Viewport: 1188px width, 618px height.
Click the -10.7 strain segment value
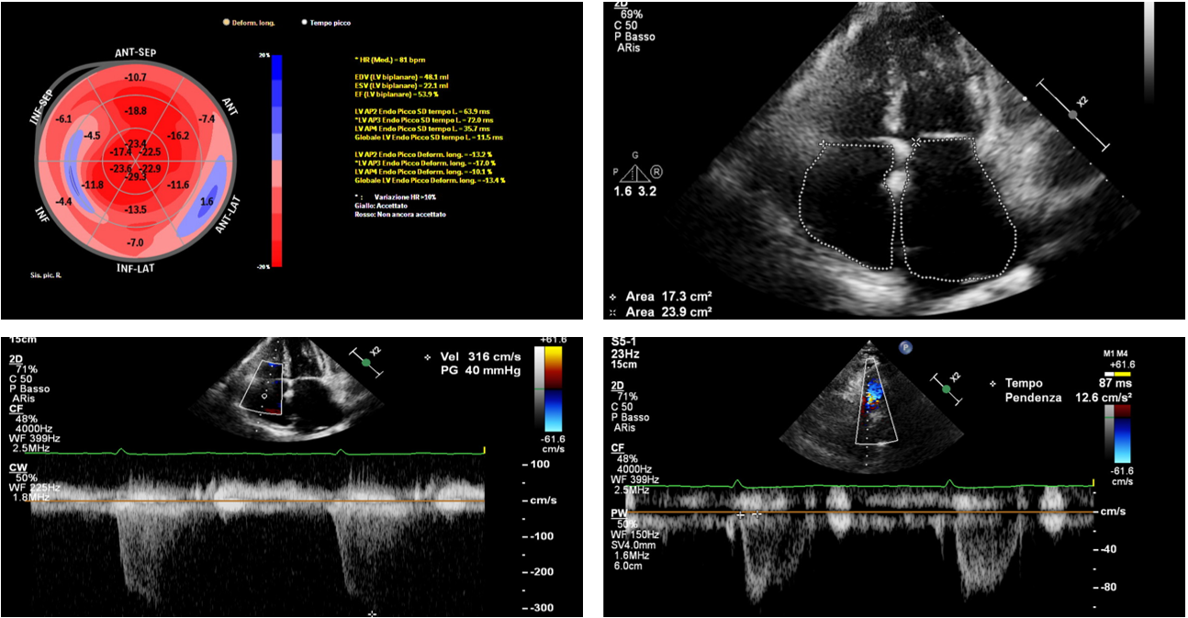pos(136,77)
